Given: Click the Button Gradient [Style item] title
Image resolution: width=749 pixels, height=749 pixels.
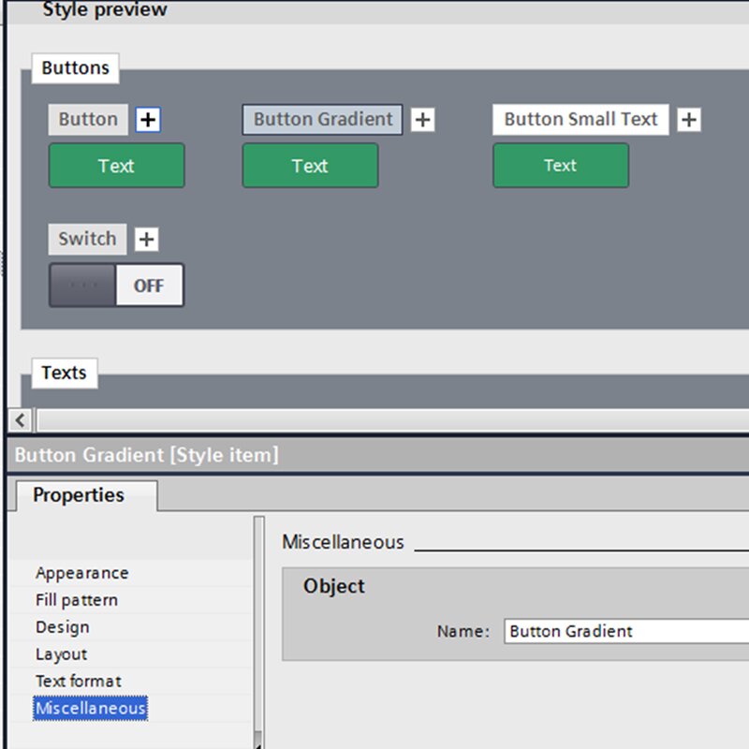Looking at the screenshot, I should click(146, 455).
